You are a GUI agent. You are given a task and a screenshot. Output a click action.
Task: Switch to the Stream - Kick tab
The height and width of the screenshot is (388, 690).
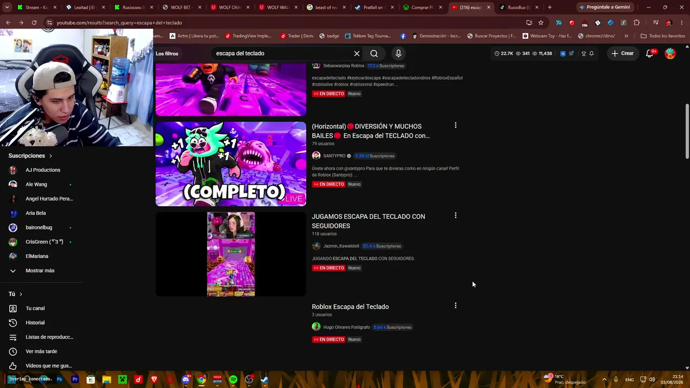click(37, 8)
